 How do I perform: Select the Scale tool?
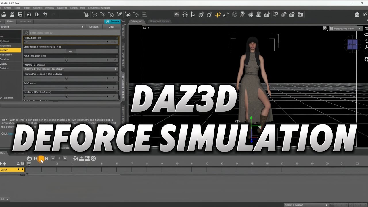pos(226,15)
